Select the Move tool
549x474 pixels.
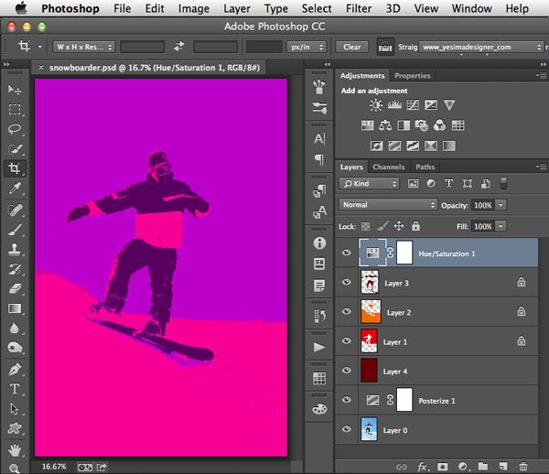(x=15, y=90)
